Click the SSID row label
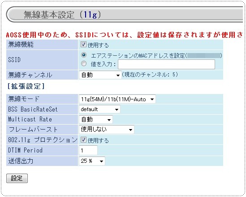Image resolution: width=246 pixels, height=197 pixels. click(x=14, y=60)
